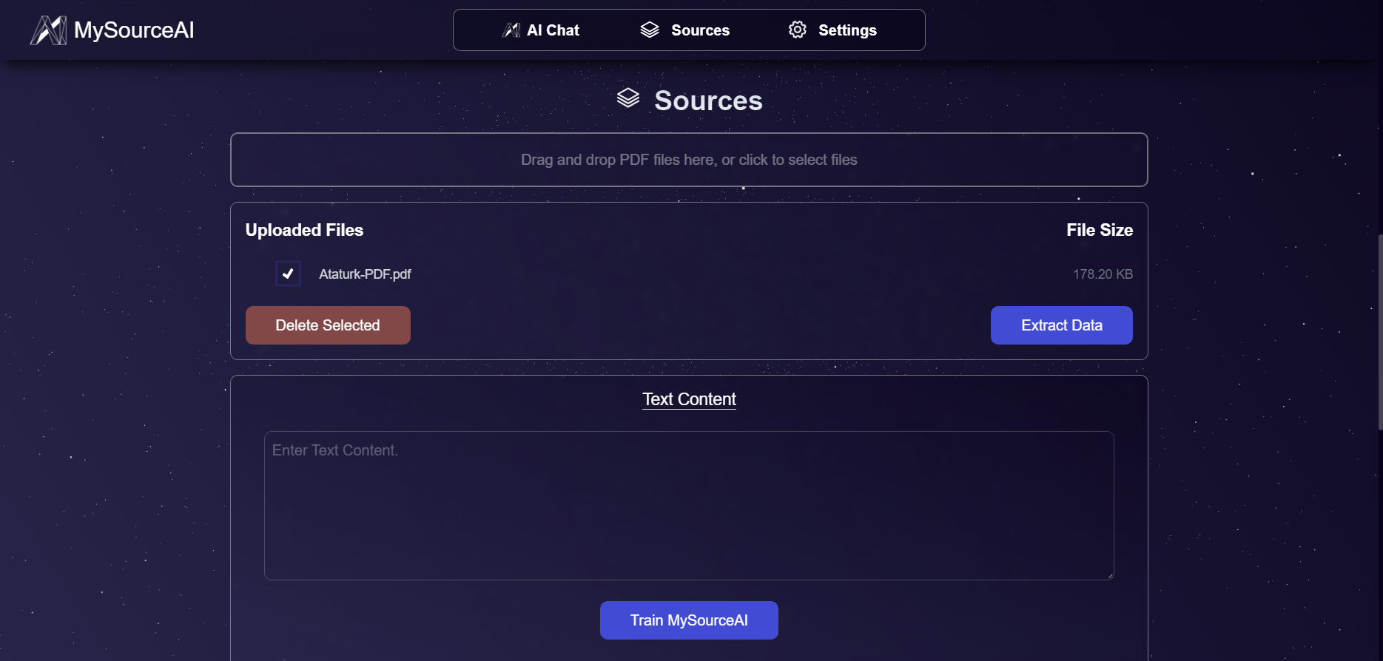This screenshot has height=661, width=1383.
Task: Click the MySourceAI logo icon
Action: [48, 30]
